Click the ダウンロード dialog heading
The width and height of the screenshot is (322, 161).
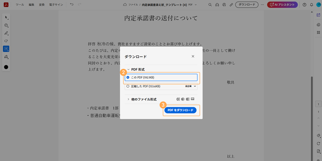136,57
